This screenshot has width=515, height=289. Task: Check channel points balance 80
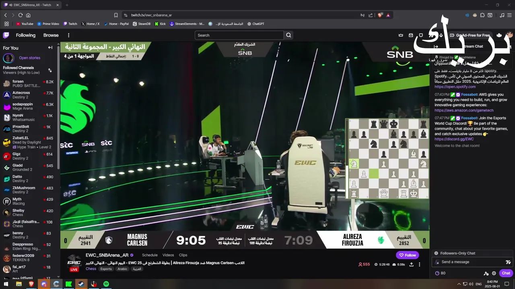[x=440, y=273]
